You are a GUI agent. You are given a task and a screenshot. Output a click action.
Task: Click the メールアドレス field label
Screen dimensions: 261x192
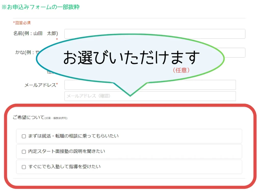[40, 85]
